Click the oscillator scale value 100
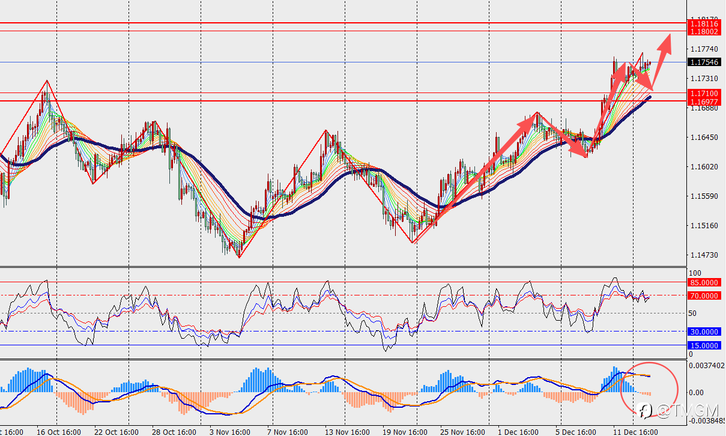This screenshot has height=436, width=726. point(694,273)
